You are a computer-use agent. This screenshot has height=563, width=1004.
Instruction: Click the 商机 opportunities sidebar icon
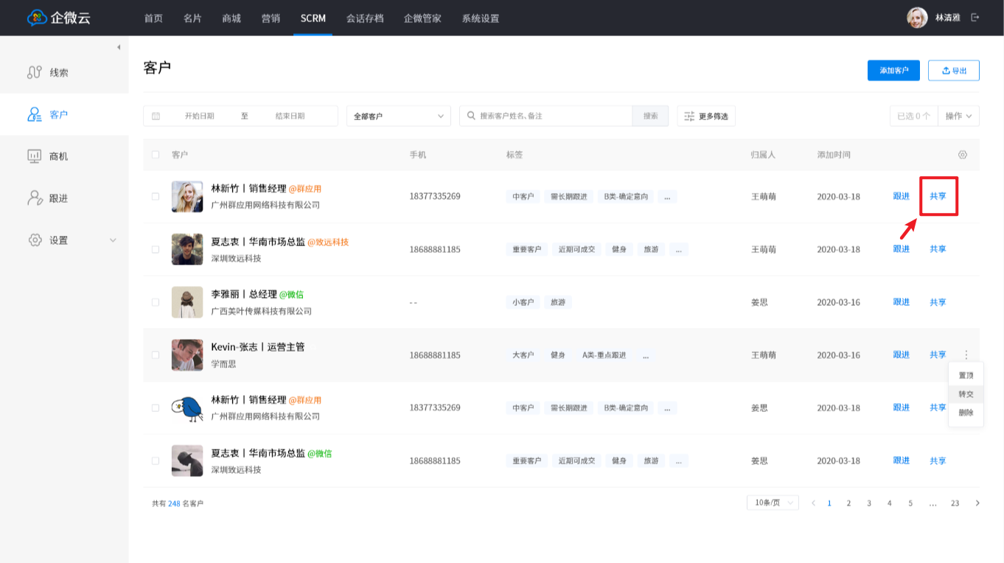click(x=35, y=156)
